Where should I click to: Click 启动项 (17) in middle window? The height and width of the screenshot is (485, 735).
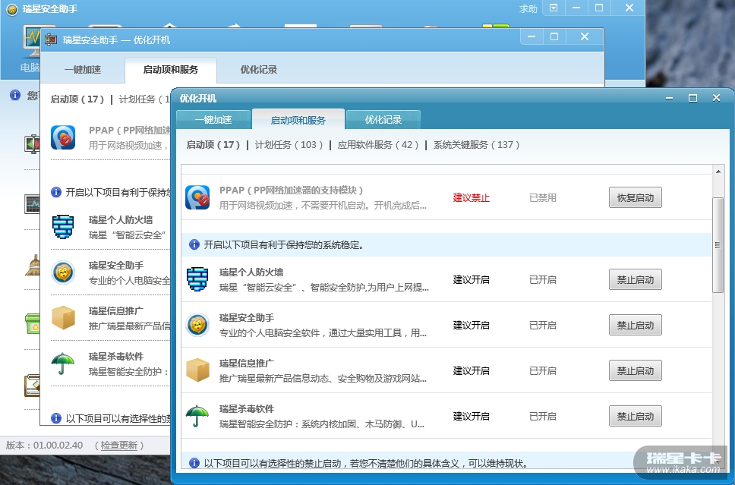(x=77, y=99)
